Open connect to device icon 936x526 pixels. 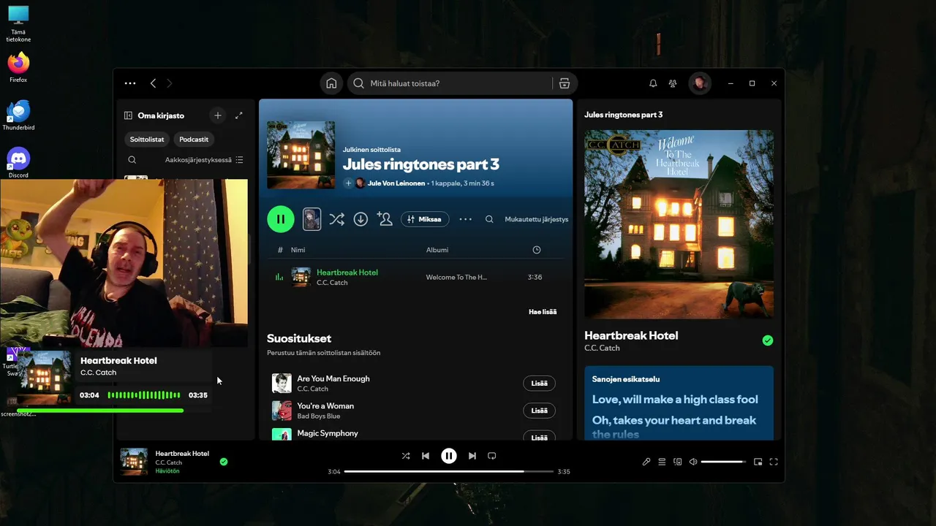point(678,462)
